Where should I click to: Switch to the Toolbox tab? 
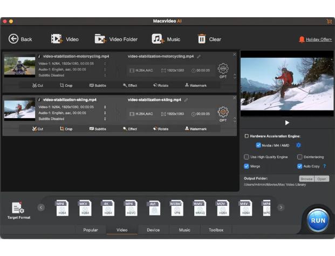216,230
